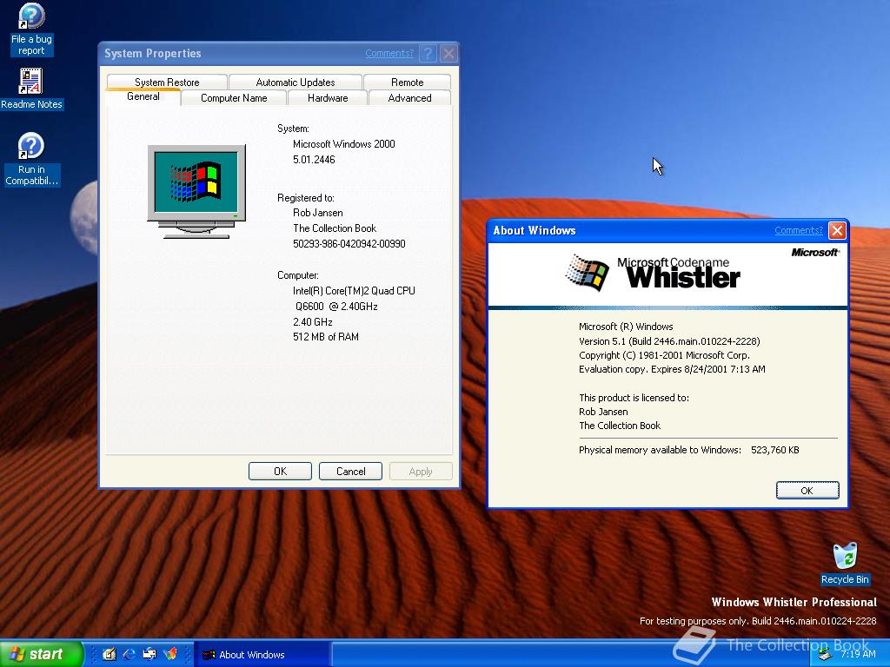The height and width of the screenshot is (667, 890).
Task: Click 'Evaluation copy. Expires 8/24/2001' line
Action: pyautogui.click(x=672, y=369)
